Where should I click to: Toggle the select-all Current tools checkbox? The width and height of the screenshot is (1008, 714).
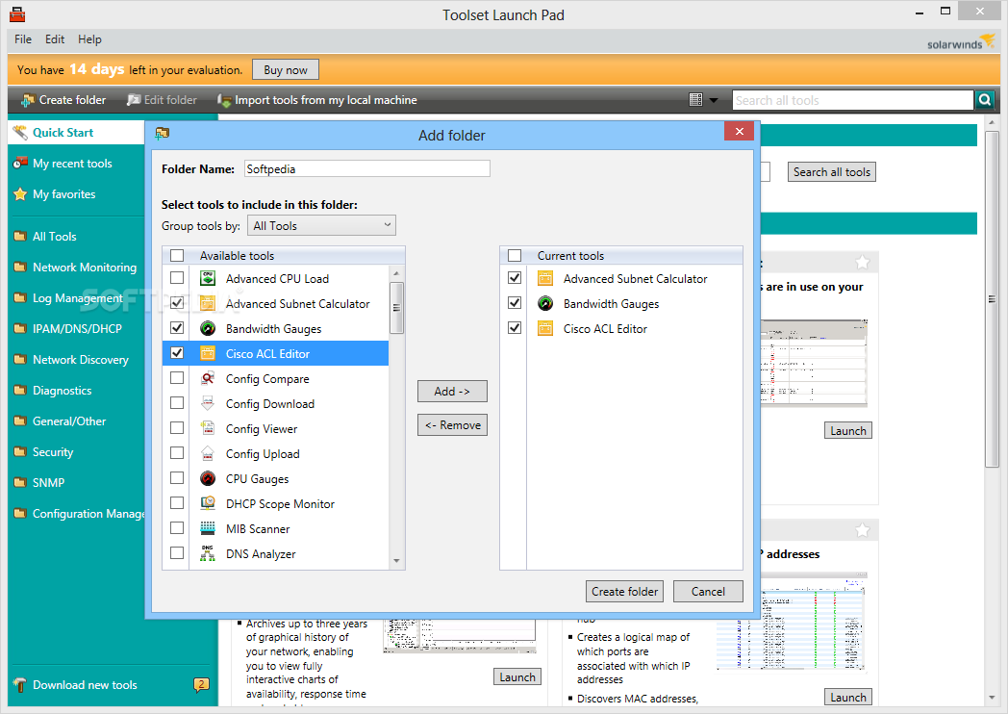[515, 255]
